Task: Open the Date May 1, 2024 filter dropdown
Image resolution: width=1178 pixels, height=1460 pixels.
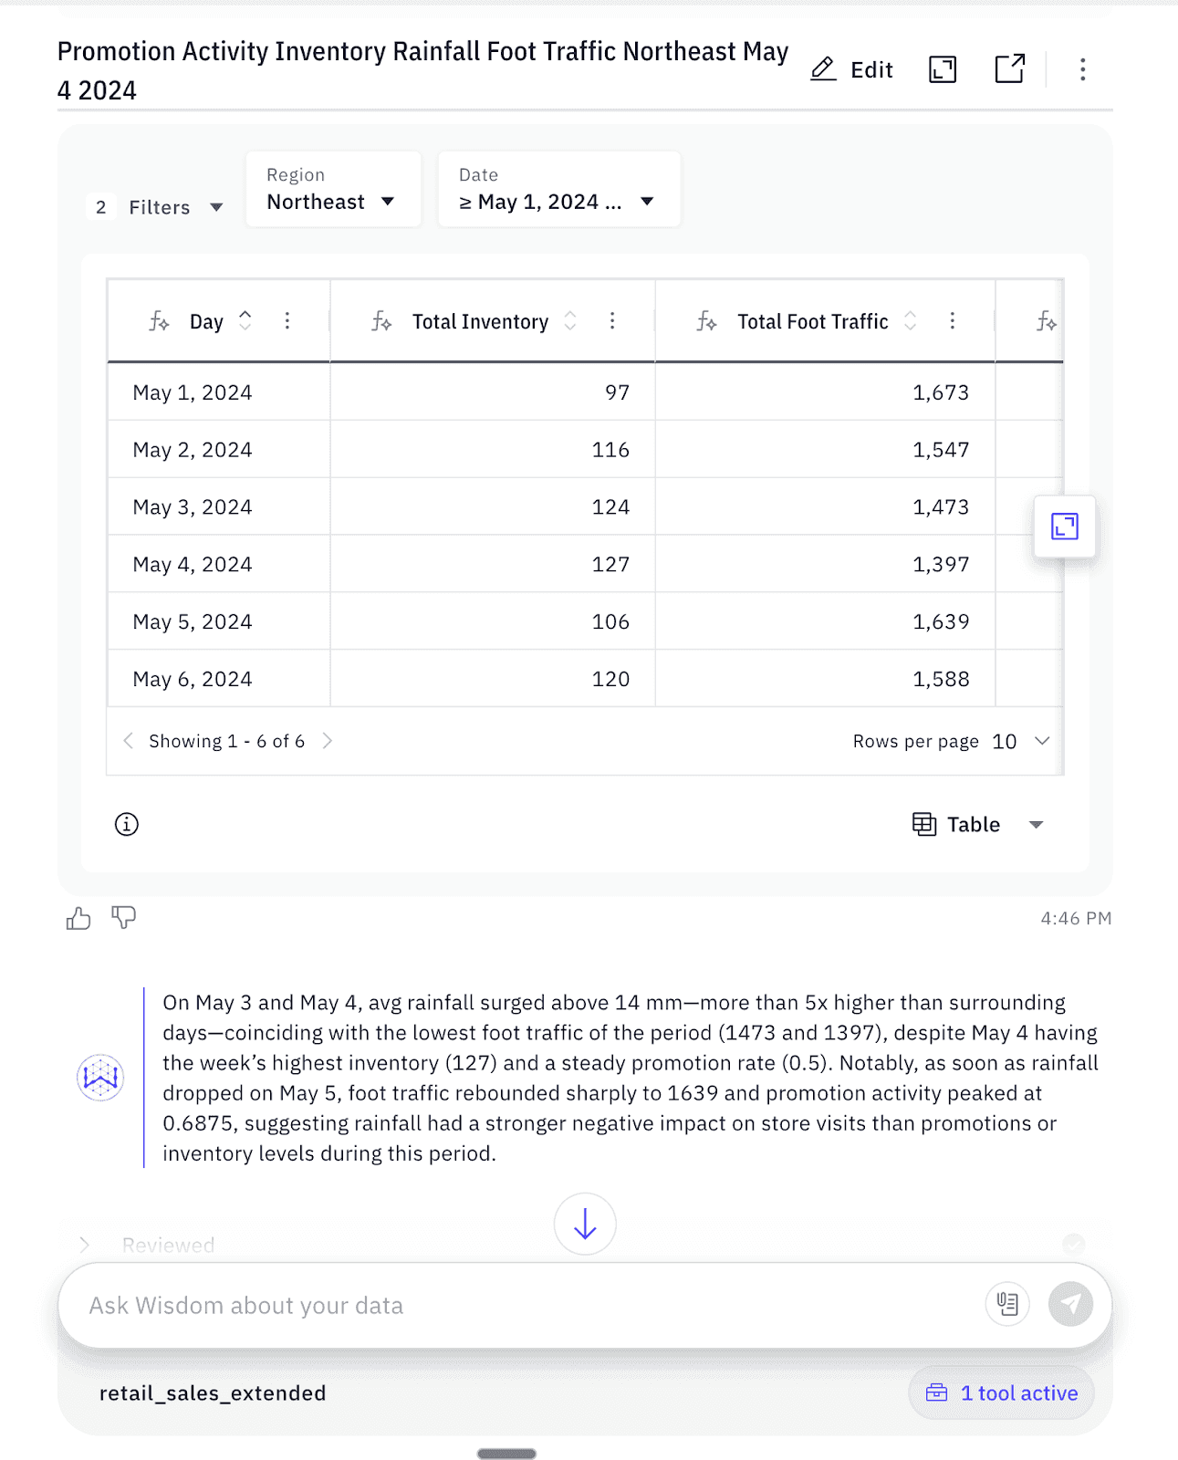Action: coord(558,202)
